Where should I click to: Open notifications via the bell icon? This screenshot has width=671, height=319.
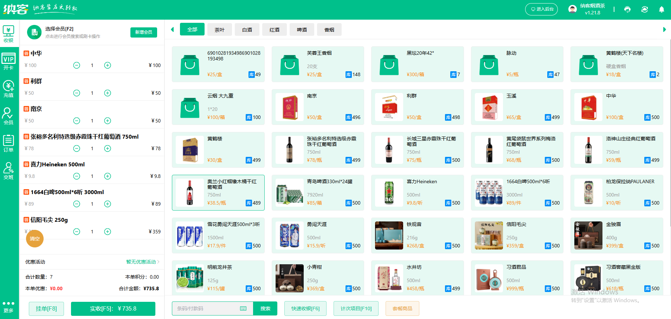pyautogui.click(x=662, y=9)
